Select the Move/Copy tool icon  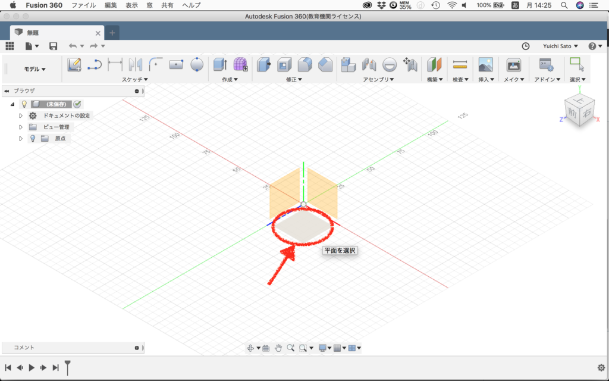pos(410,64)
